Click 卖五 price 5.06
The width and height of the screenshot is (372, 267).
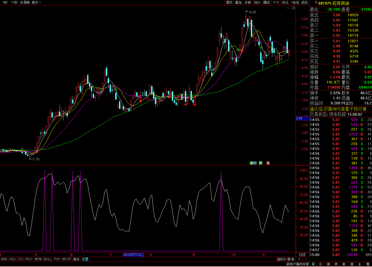point(337,15)
